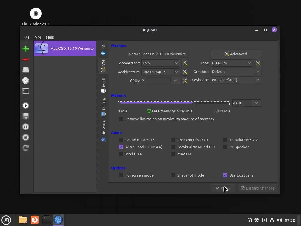Launch the Files manager from taskbar
Viewport: 301px width, 226px height.
click(x=23, y=220)
